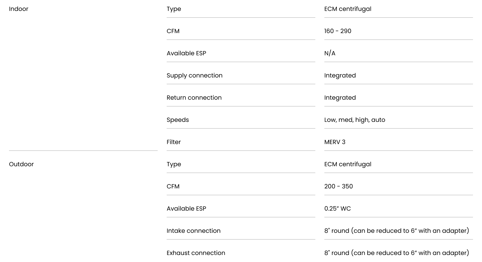The image size is (482, 262).
Task: Click the exhaust 8" round adapter text
Action: [x=397, y=253]
